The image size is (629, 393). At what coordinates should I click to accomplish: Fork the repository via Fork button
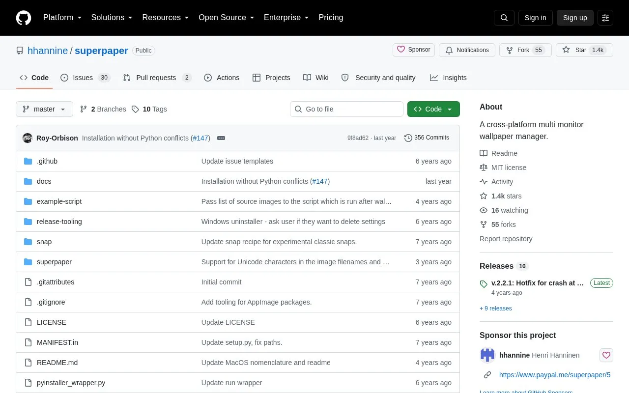coord(525,50)
